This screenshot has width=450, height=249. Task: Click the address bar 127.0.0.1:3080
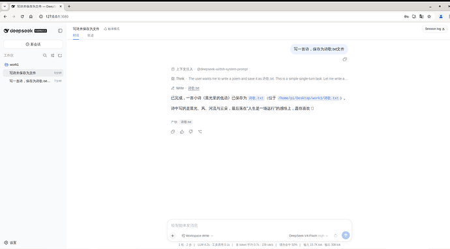tap(57, 17)
